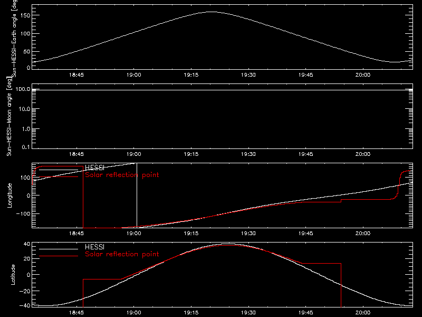Click 19:15 time label under Latitude plot
Image resolution: width=422 pixels, height=317 pixels.
click(x=191, y=312)
